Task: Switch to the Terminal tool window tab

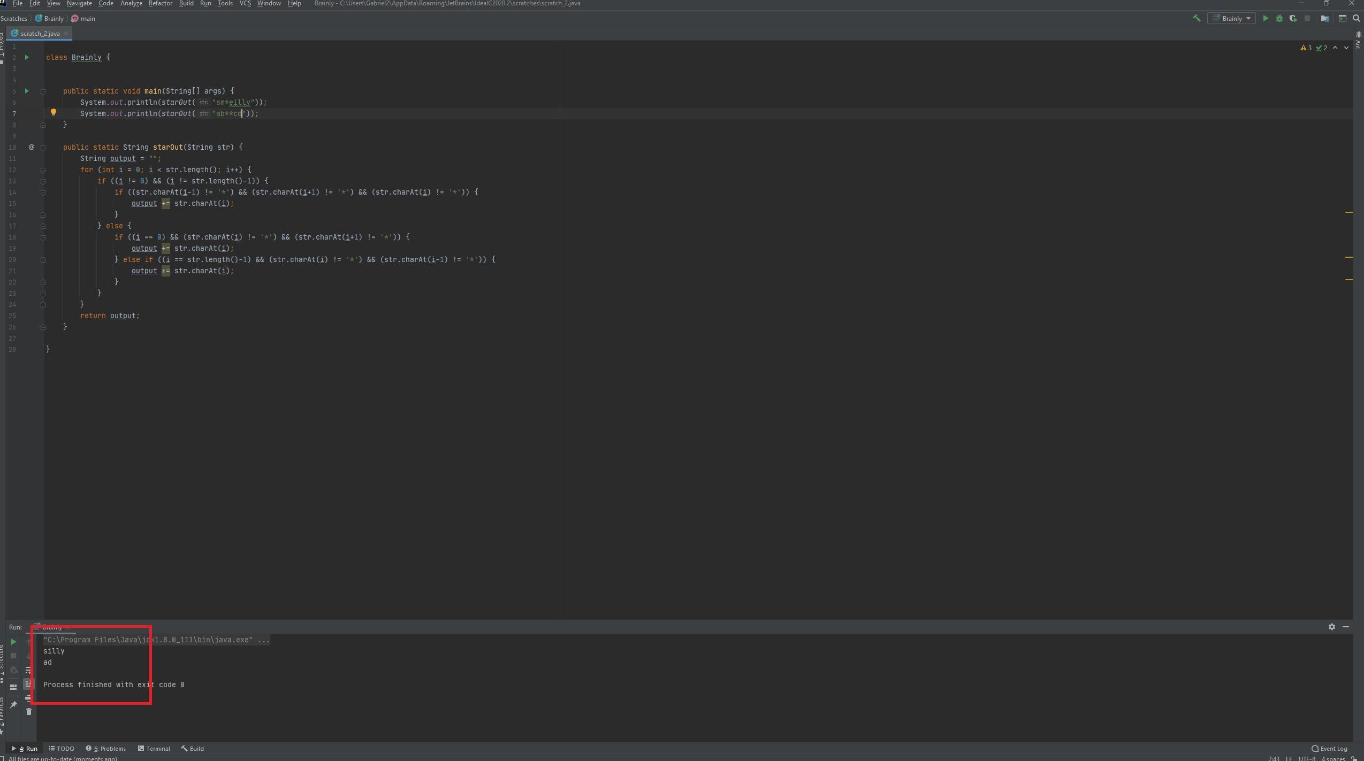Action: point(154,749)
